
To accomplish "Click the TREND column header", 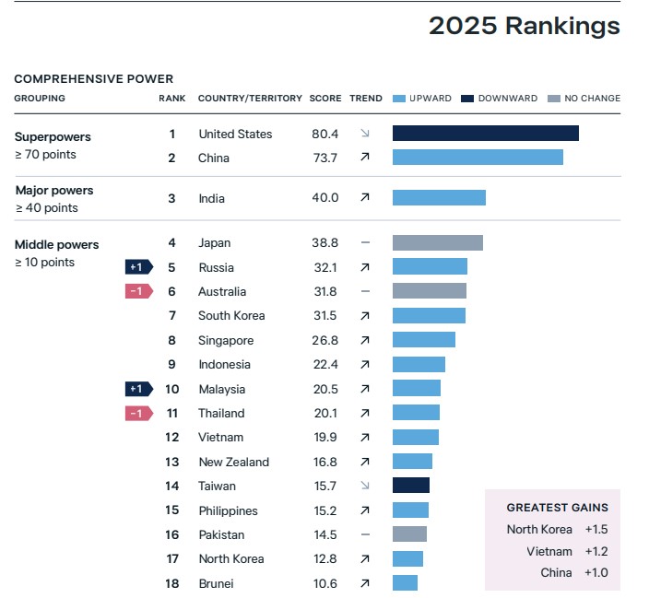I will point(366,99).
